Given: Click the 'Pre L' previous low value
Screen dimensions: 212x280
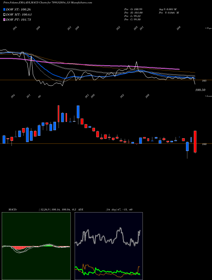Looking at the screenshot, I should [132, 16].
